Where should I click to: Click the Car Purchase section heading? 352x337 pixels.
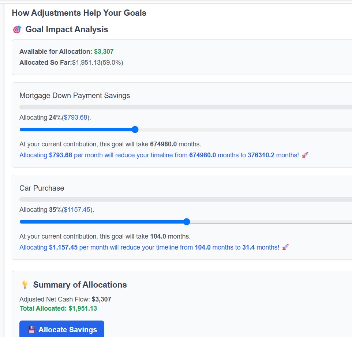pyautogui.click(x=42, y=188)
